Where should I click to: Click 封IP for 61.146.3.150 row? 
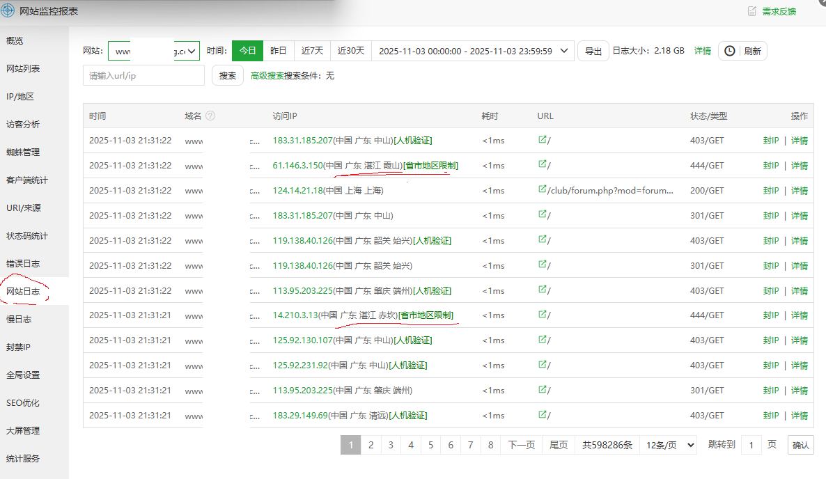[770, 166]
